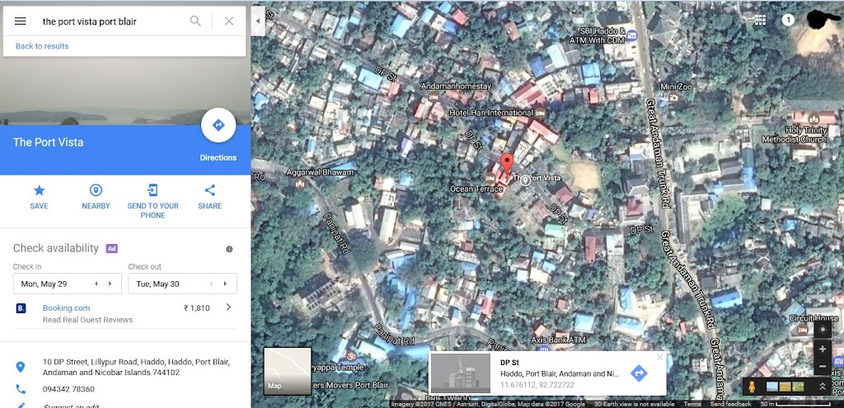The height and width of the screenshot is (408, 844).
Task: Click the phone icon
Action: (21, 388)
